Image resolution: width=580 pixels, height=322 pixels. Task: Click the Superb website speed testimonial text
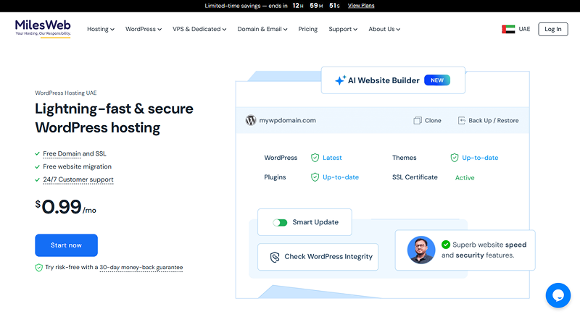(x=484, y=250)
